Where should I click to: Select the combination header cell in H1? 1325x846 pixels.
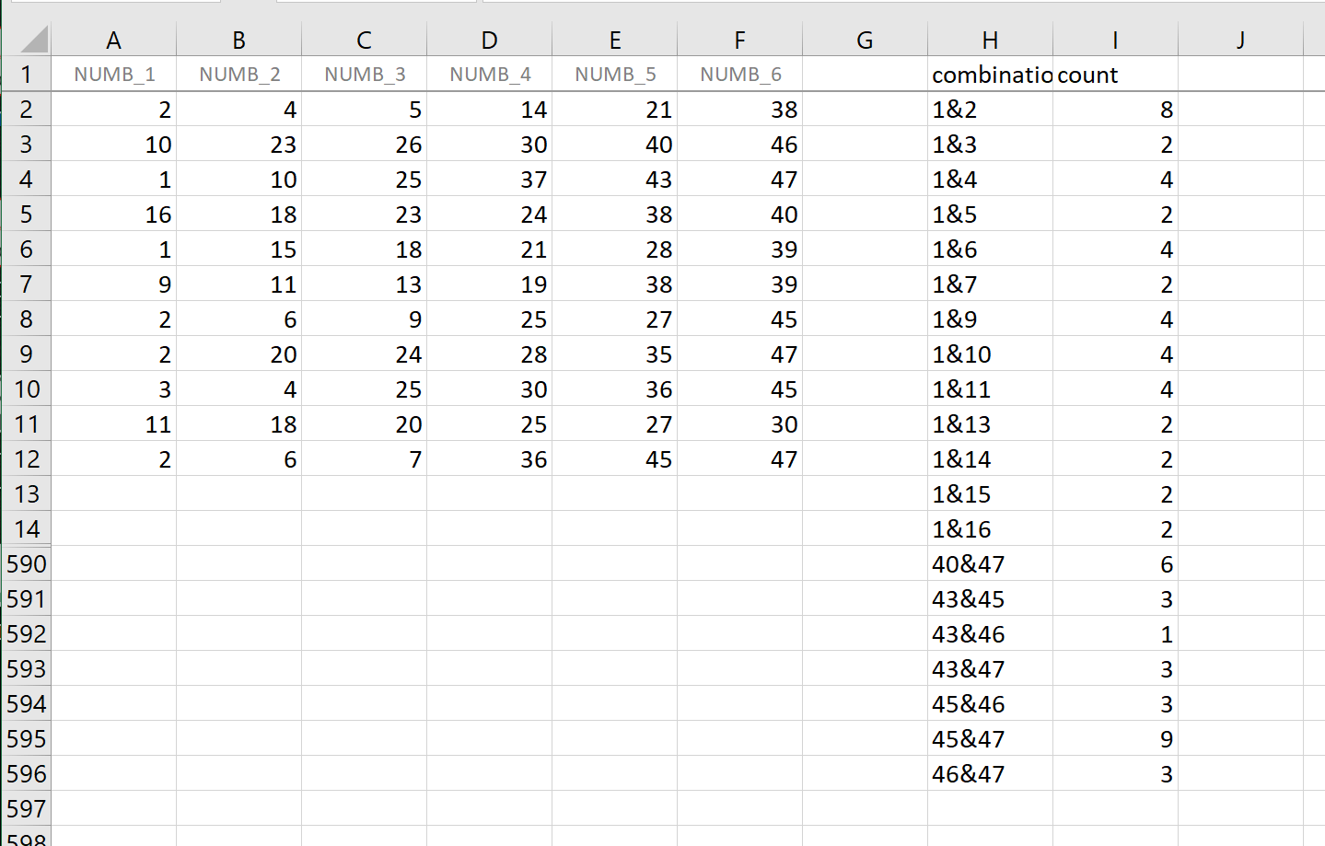click(990, 74)
